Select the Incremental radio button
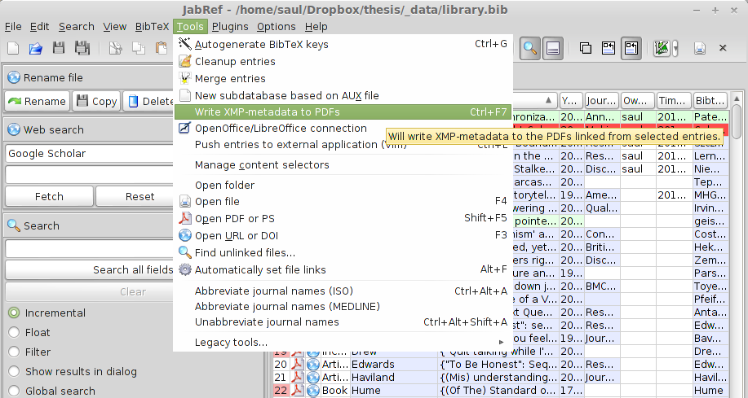Image resolution: width=748 pixels, height=398 pixels. (x=14, y=313)
